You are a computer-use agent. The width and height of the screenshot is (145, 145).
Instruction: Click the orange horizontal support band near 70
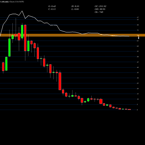click(72, 35)
